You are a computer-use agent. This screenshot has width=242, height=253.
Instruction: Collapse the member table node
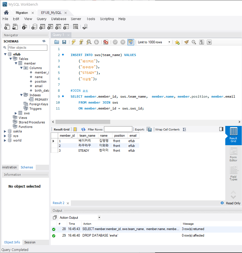16,63
